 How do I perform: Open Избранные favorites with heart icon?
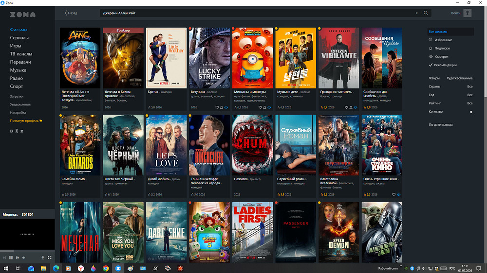[x=440, y=40]
